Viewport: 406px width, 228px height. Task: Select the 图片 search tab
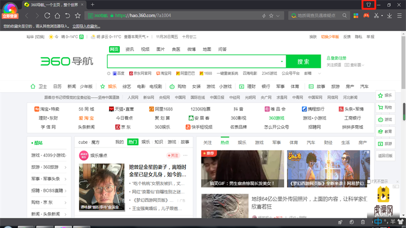point(160,49)
